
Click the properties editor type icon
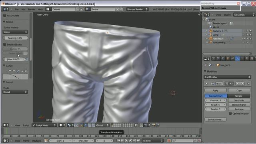pyautogui.click(x=207, y=59)
